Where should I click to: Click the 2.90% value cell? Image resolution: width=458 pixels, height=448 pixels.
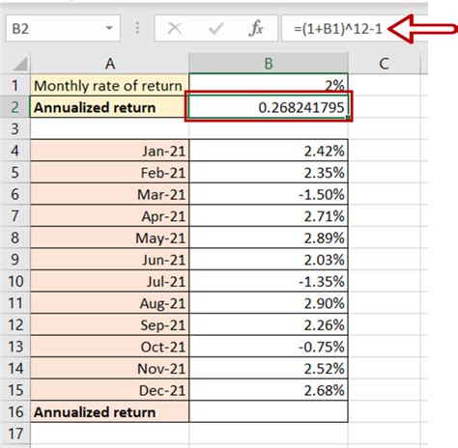pyautogui.click(x=269, y=303)
